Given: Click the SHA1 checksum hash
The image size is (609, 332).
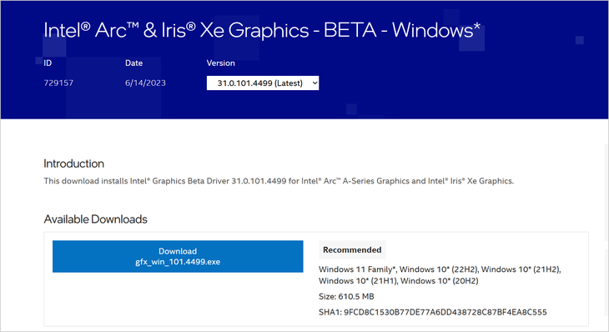Looking at the screenshot, I should [x=445, y=312].
